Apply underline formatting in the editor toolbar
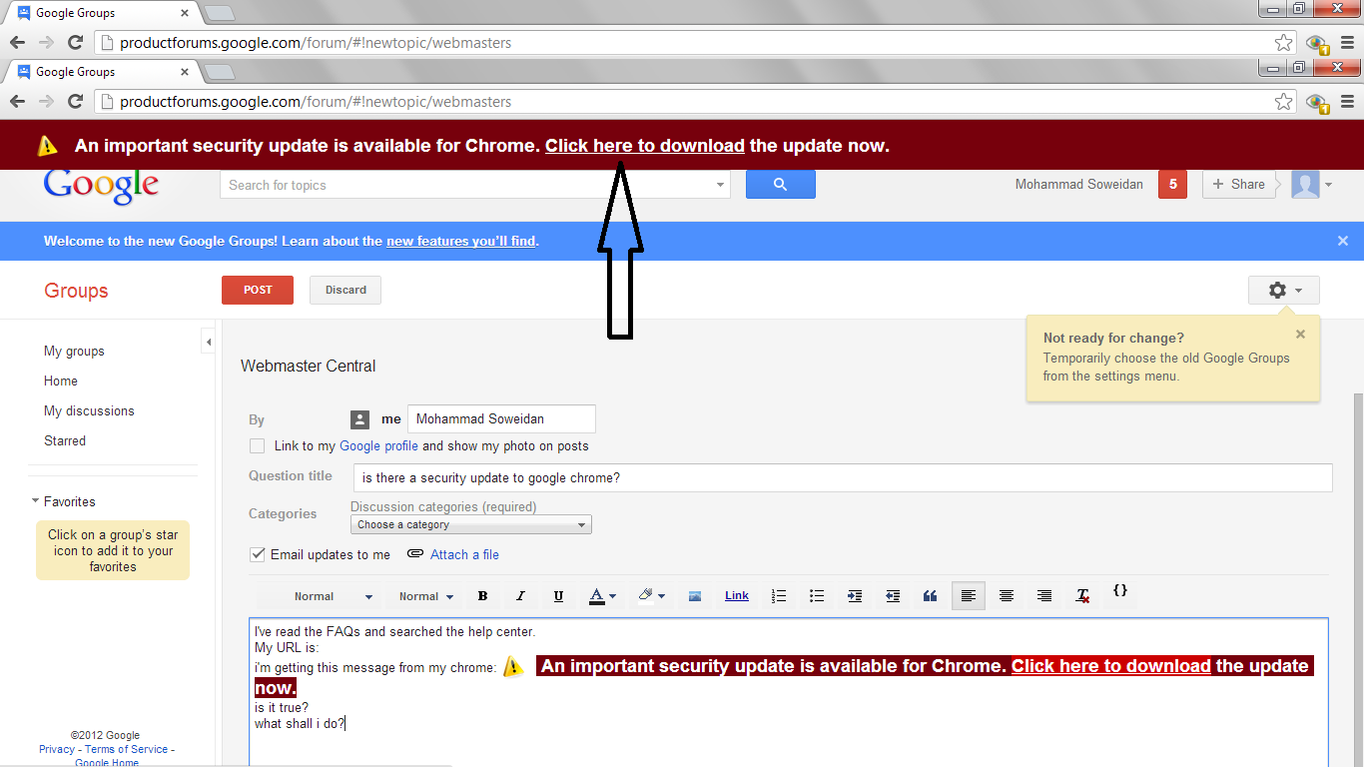 coord(558,596)
